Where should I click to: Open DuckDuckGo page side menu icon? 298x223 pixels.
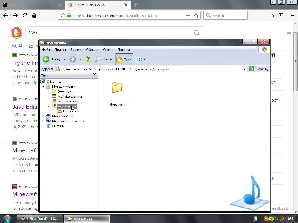pos(289,34)
